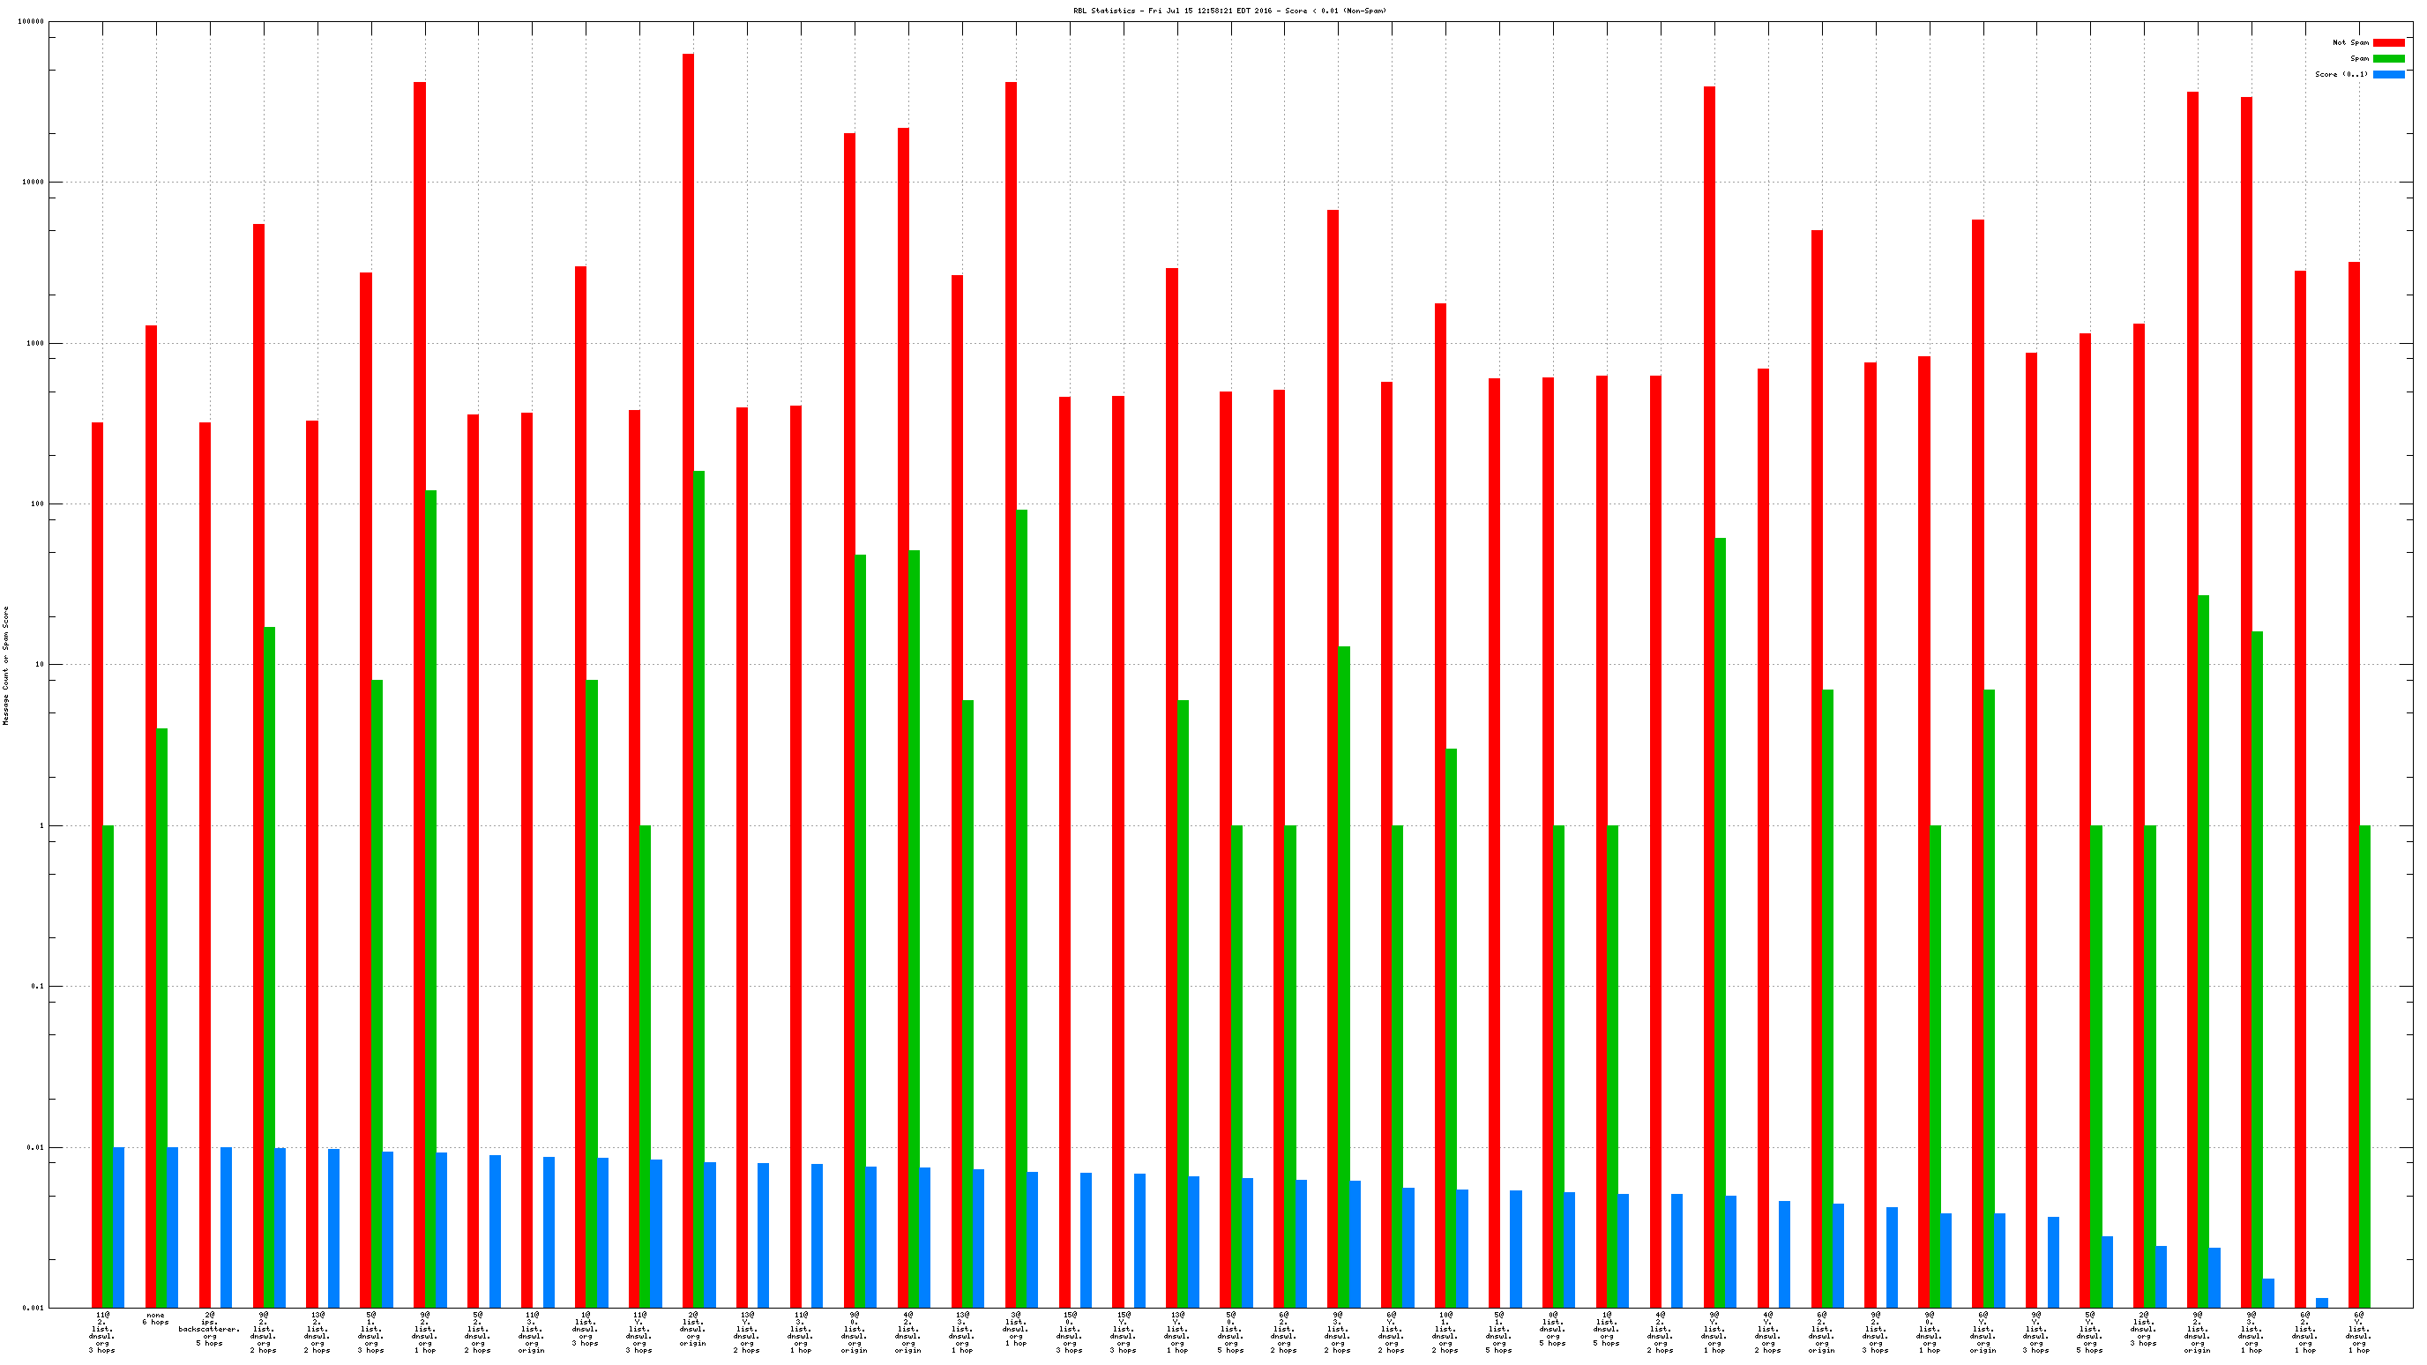Click the shortest blue bar near right edge

2321,1302
